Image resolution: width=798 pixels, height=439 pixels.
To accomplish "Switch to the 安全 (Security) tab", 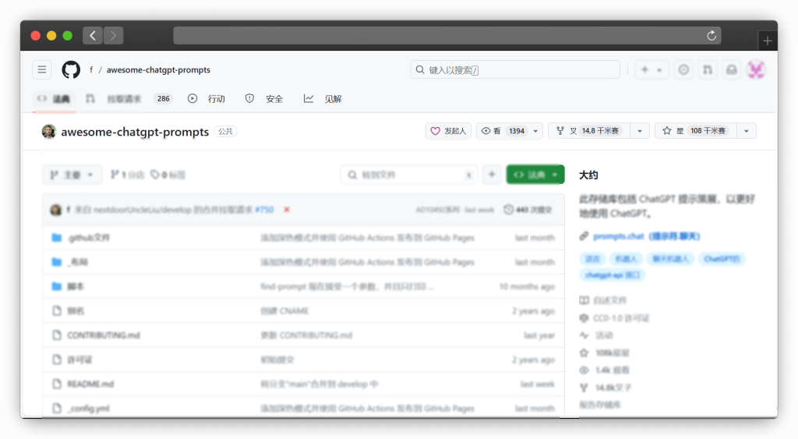I will click(263, 99).
